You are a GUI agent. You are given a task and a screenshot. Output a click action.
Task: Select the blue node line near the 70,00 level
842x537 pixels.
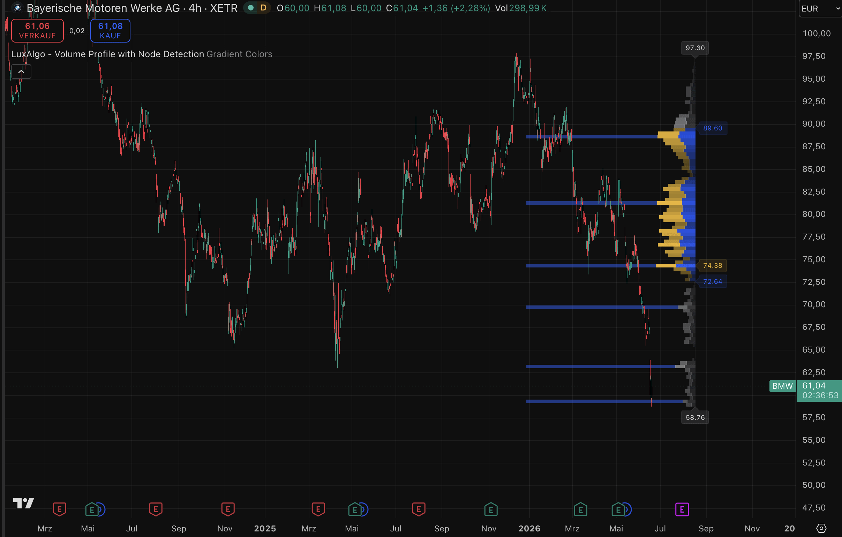click(x=602, y=307)
